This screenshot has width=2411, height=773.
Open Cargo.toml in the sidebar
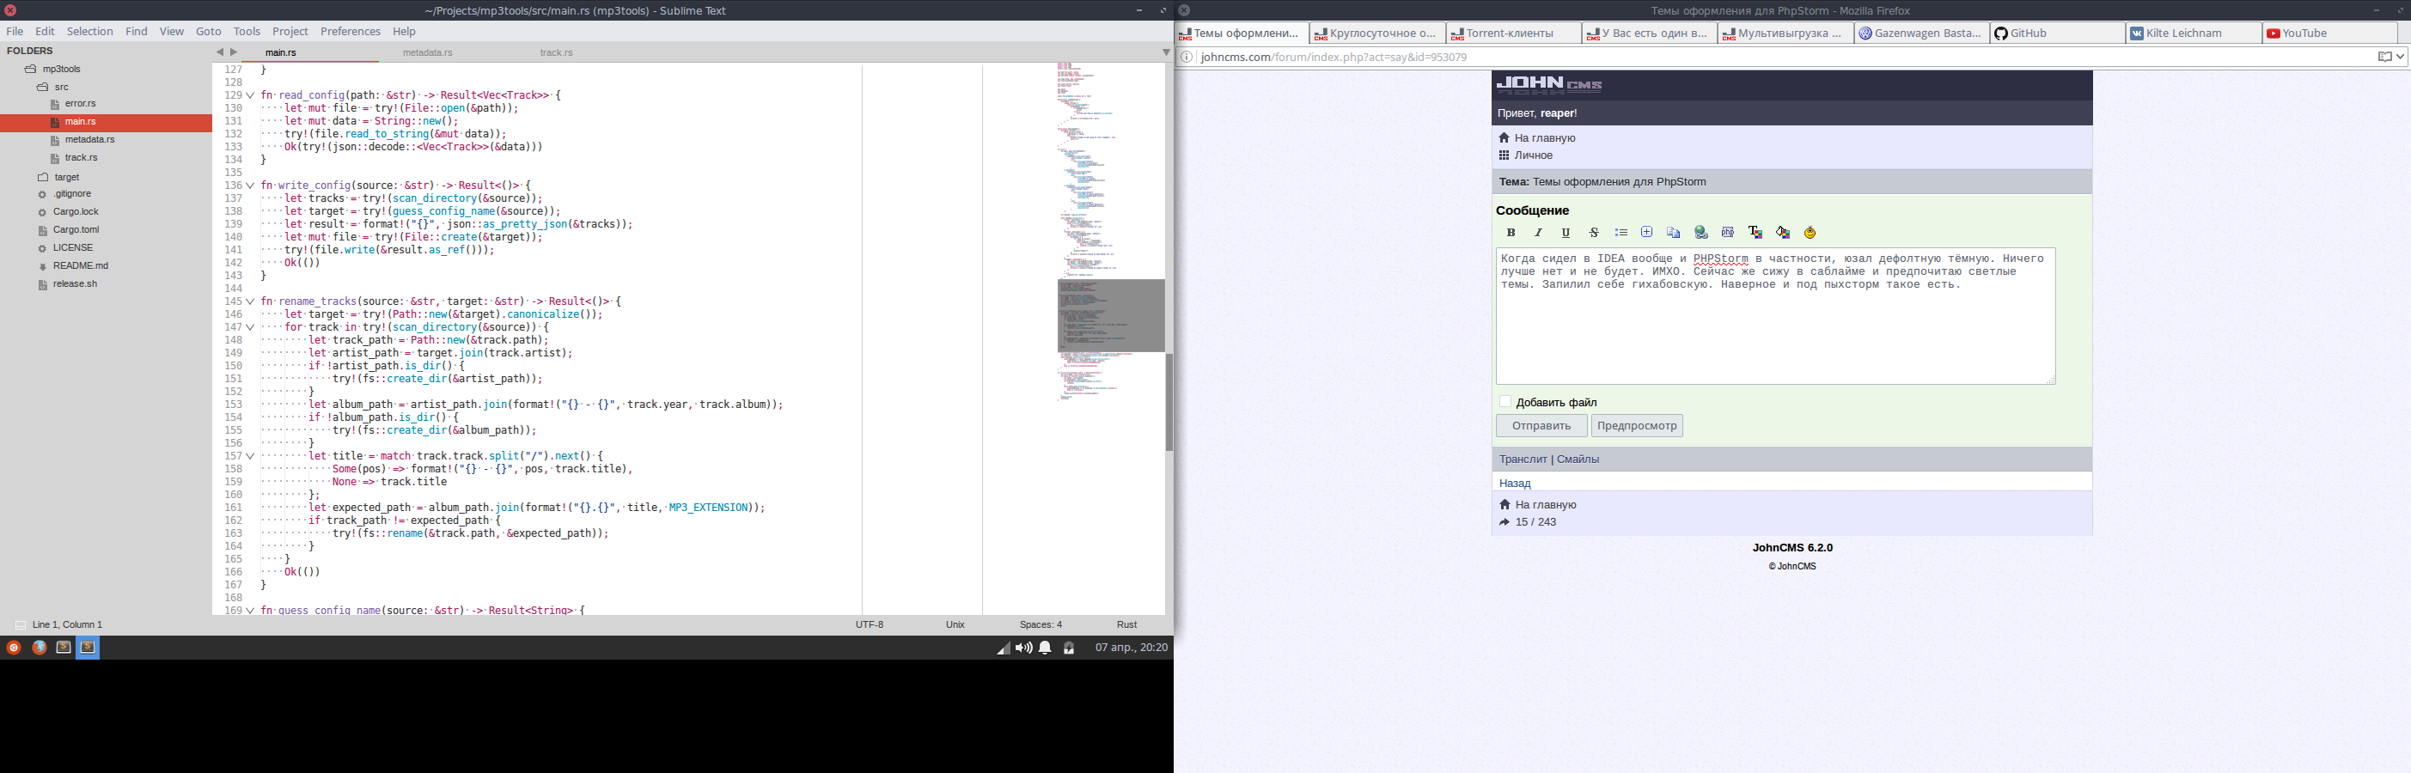tap(76, 230)
